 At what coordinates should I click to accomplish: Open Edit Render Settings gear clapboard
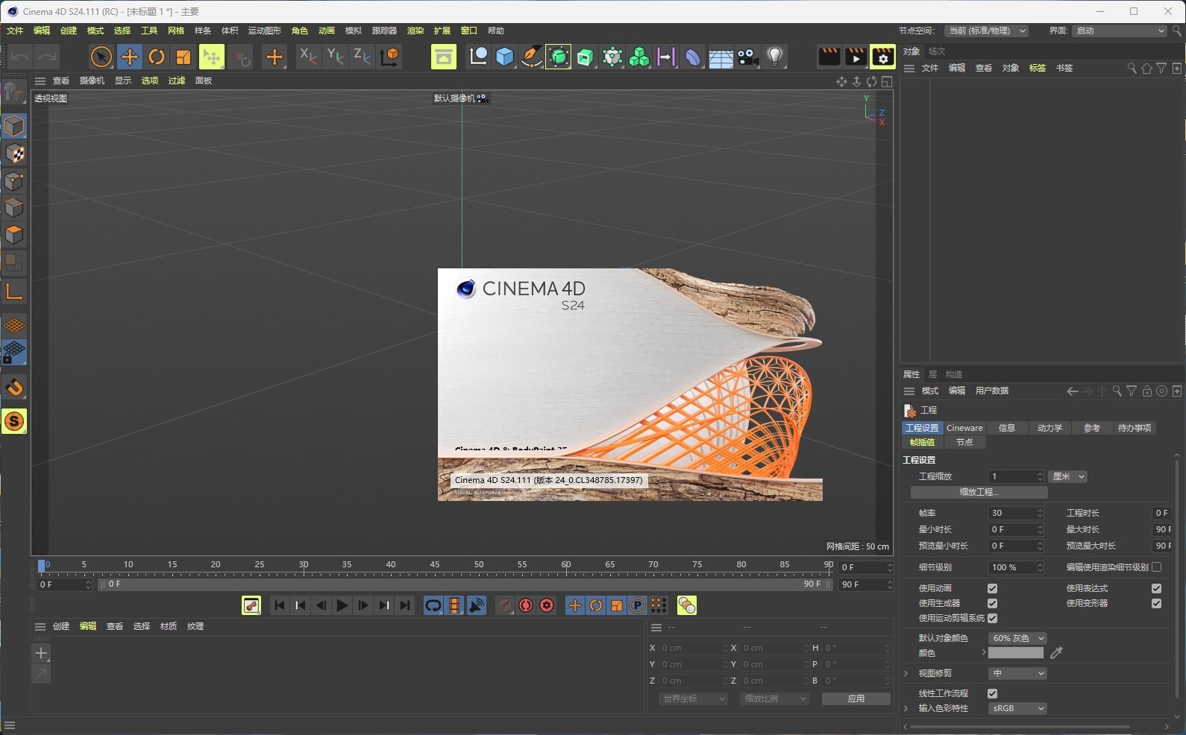point(882,57)
